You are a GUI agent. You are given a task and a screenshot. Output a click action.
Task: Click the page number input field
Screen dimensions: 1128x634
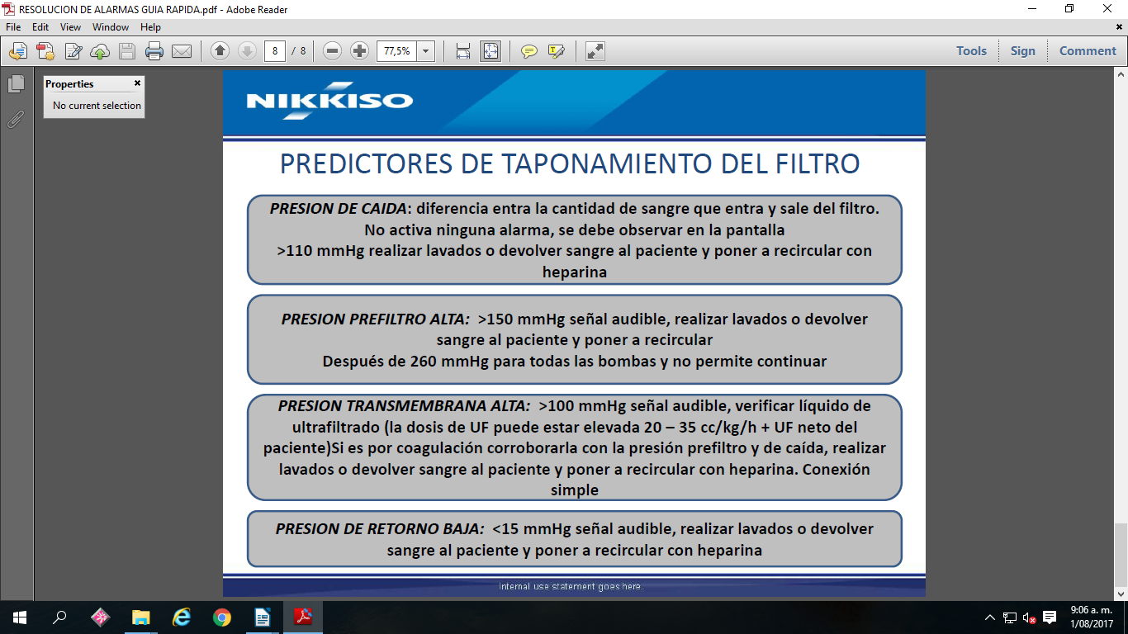[275, 51]
